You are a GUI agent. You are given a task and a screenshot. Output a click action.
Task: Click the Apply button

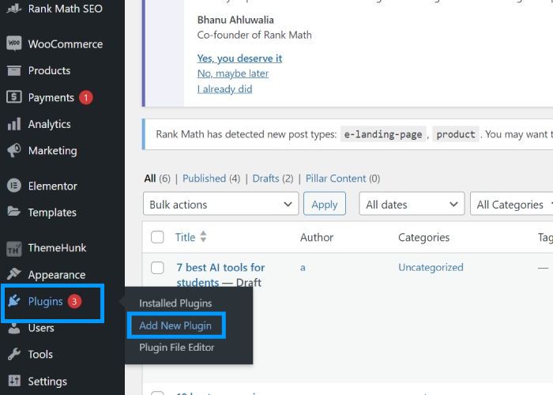click(x=325, y=204)
